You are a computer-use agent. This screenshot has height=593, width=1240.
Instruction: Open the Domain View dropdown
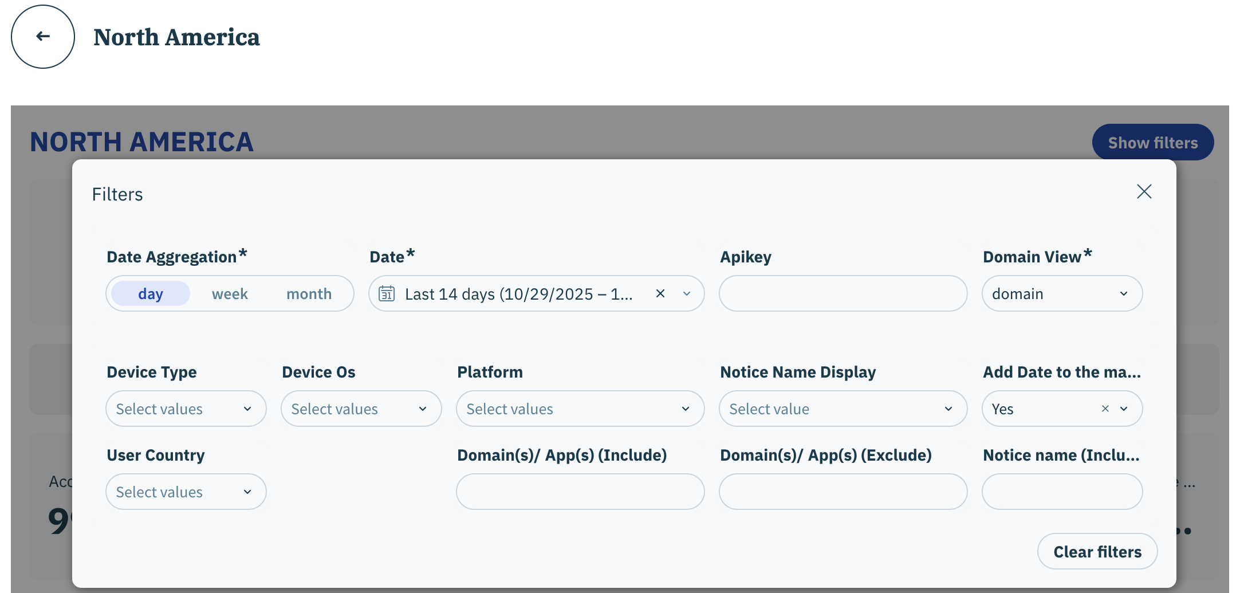click(x=1062, y=294)
